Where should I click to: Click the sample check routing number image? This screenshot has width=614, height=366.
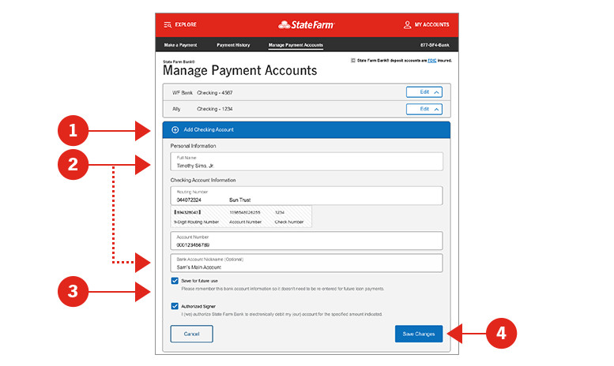pyautogui.click(x=241, y=217)
